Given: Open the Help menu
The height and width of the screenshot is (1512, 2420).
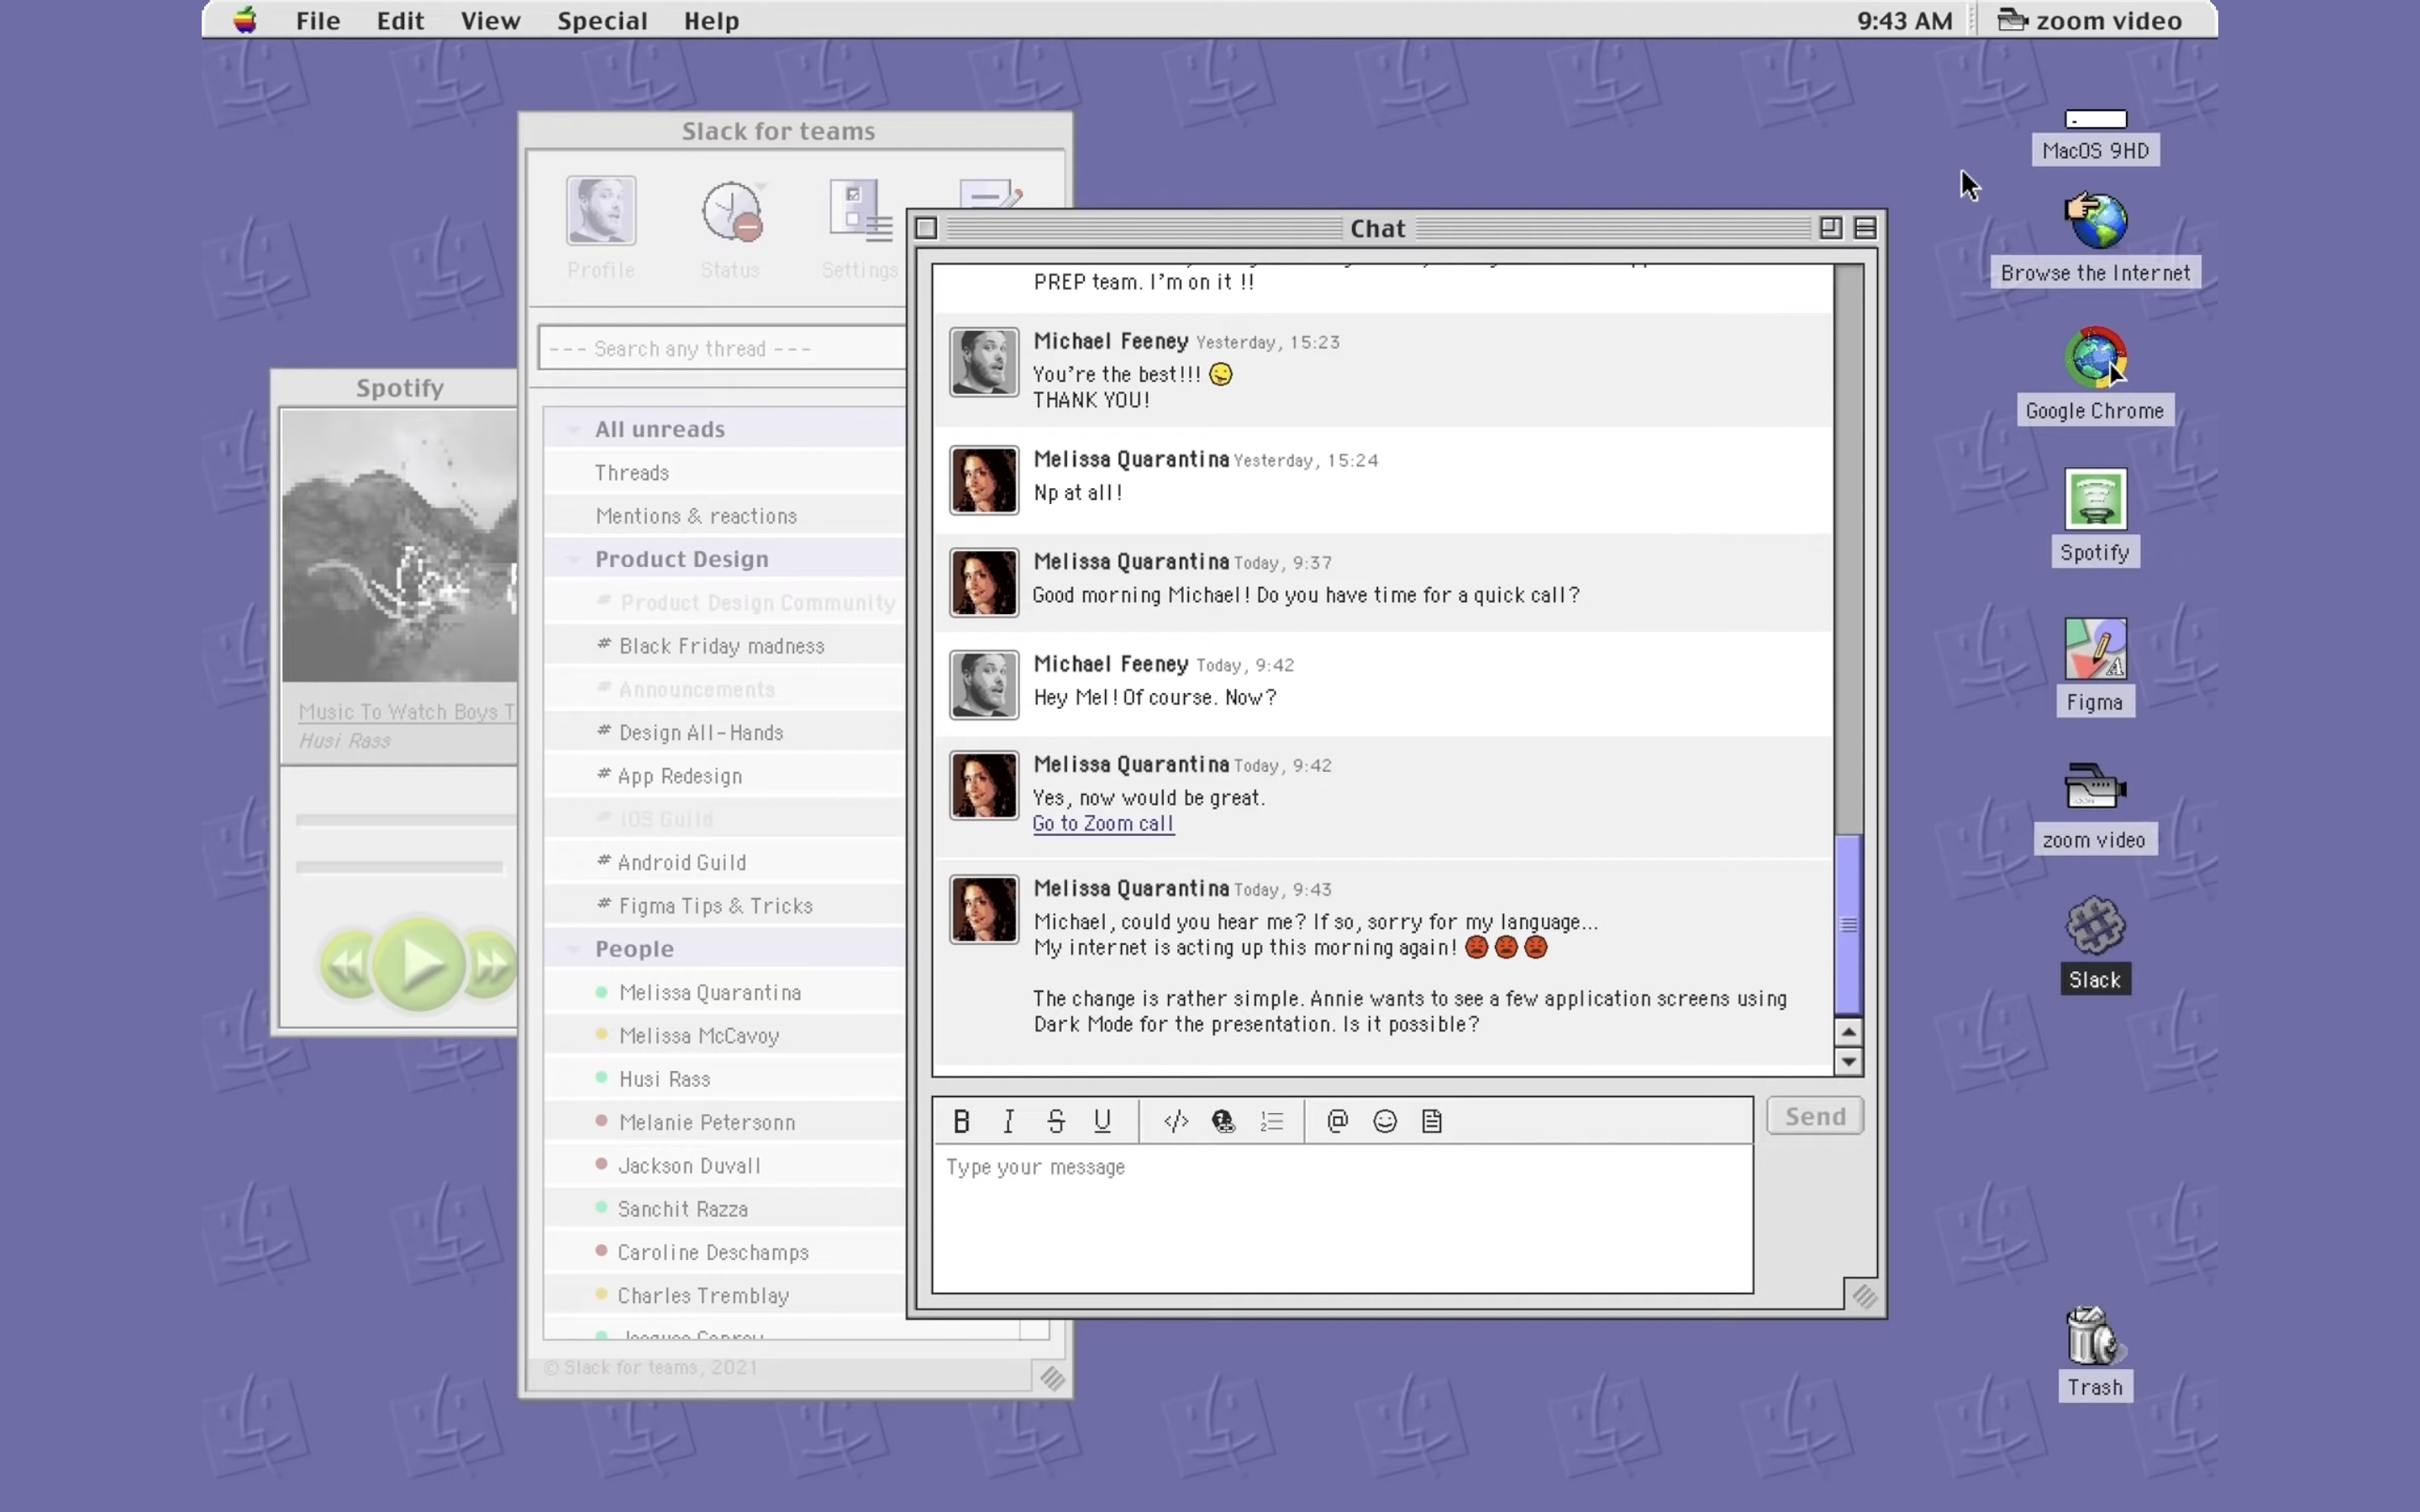Looking at the screenshot, I should [x=711, y=20].
